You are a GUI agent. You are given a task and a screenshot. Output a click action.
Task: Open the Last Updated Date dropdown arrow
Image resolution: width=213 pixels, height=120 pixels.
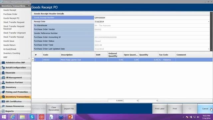pos(209,49)
